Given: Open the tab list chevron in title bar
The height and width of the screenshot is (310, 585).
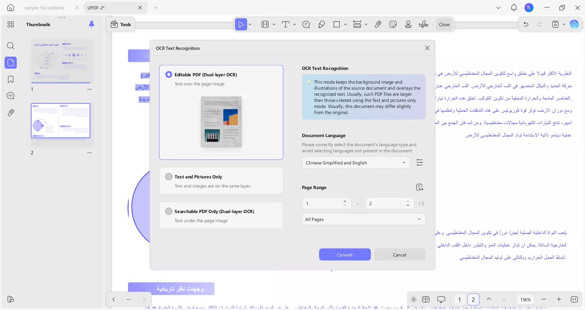Looking at the screenshot, I should (498, 8).
